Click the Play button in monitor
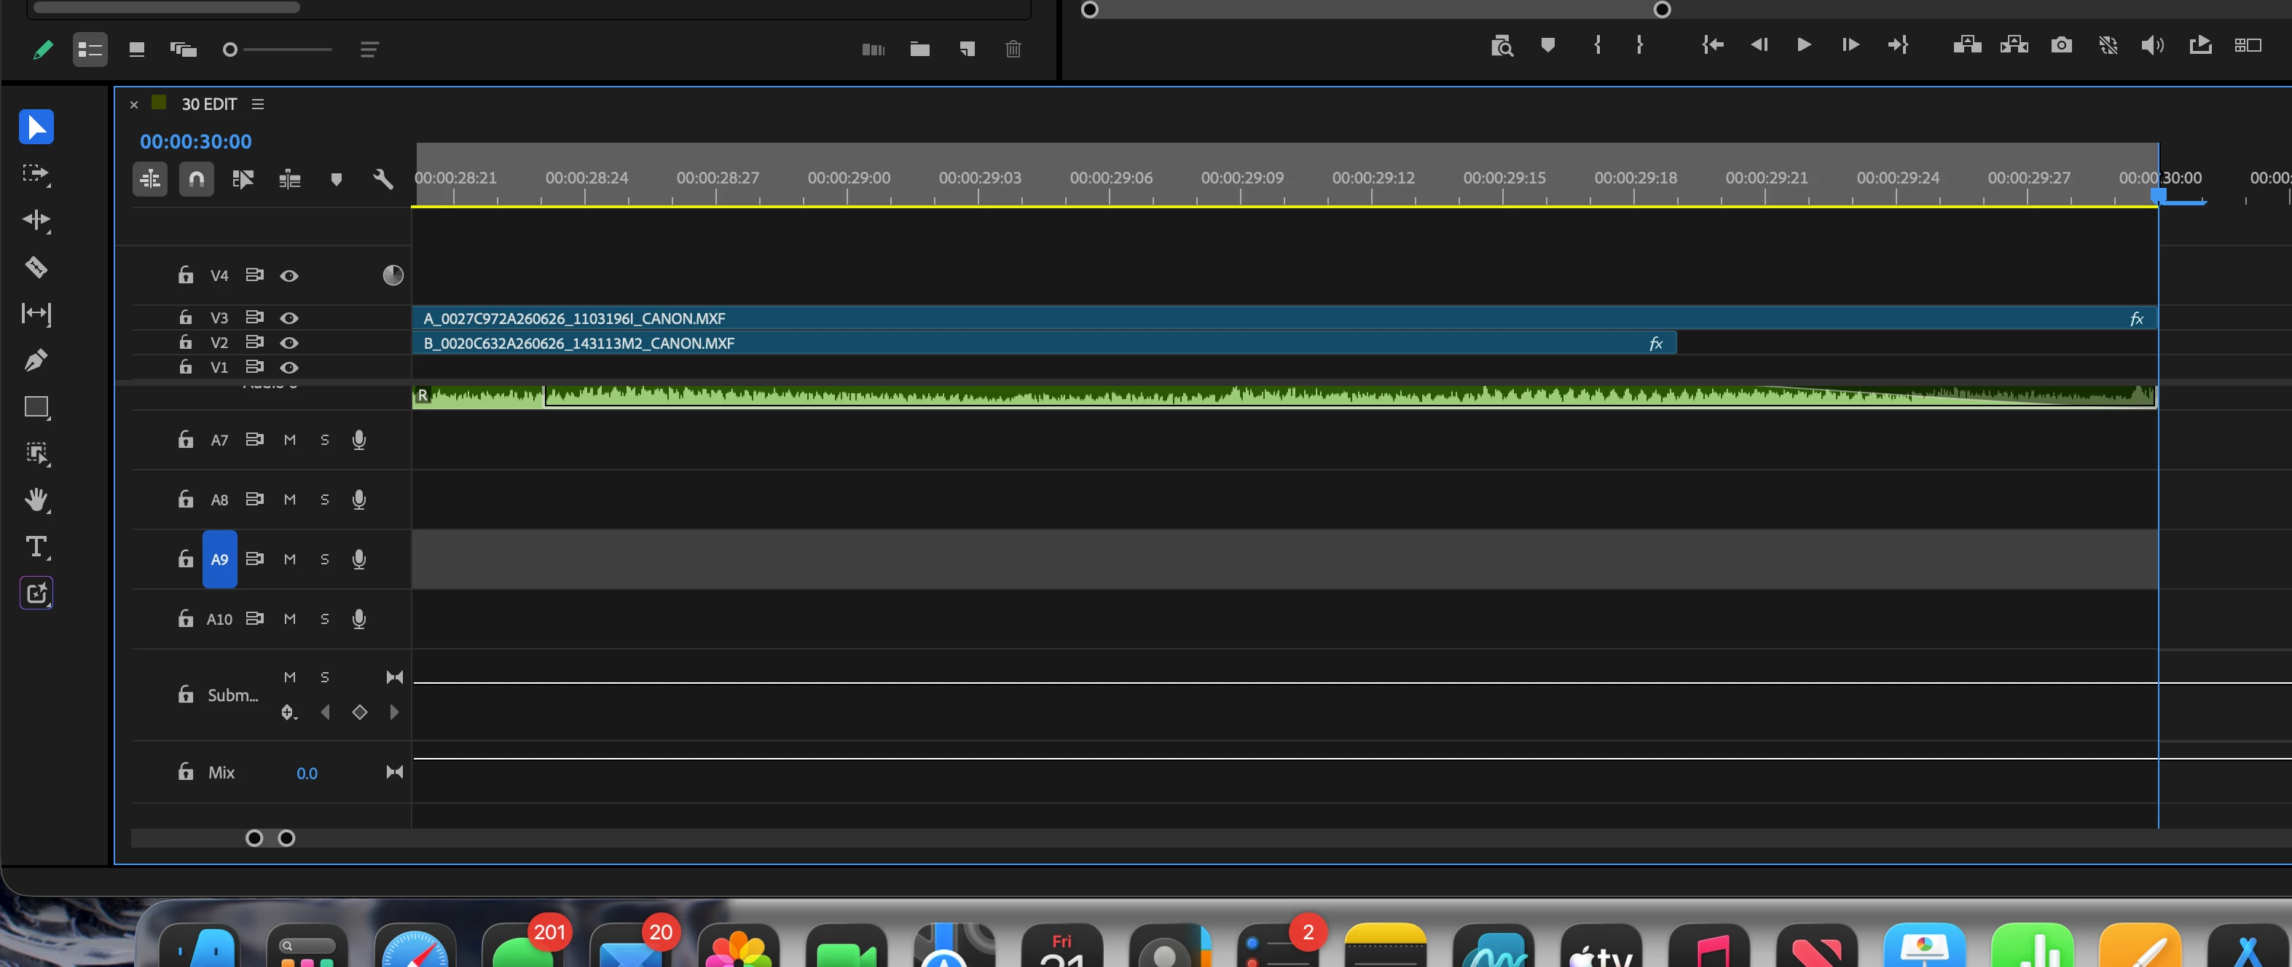Image resolution: width=2292 pixels, height=967 pixels. (1804, 44)
